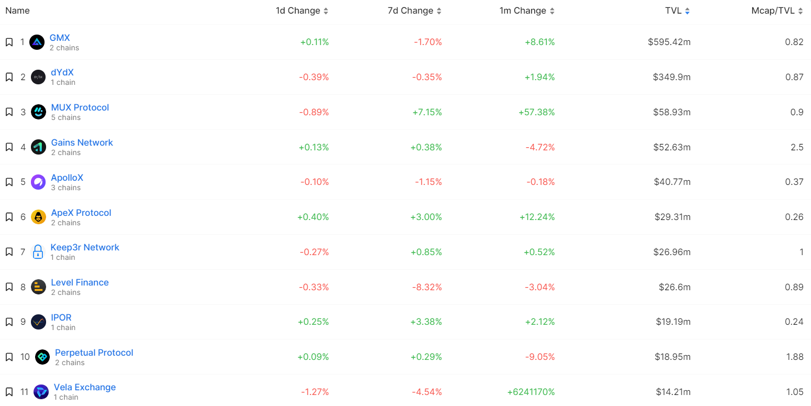
Task: Sort by the 7d Change header
Action: pyautogui.click(x=414, y=10)
